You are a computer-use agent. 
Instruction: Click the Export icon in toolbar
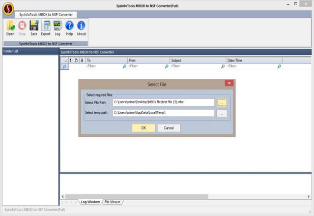[46, 28]
